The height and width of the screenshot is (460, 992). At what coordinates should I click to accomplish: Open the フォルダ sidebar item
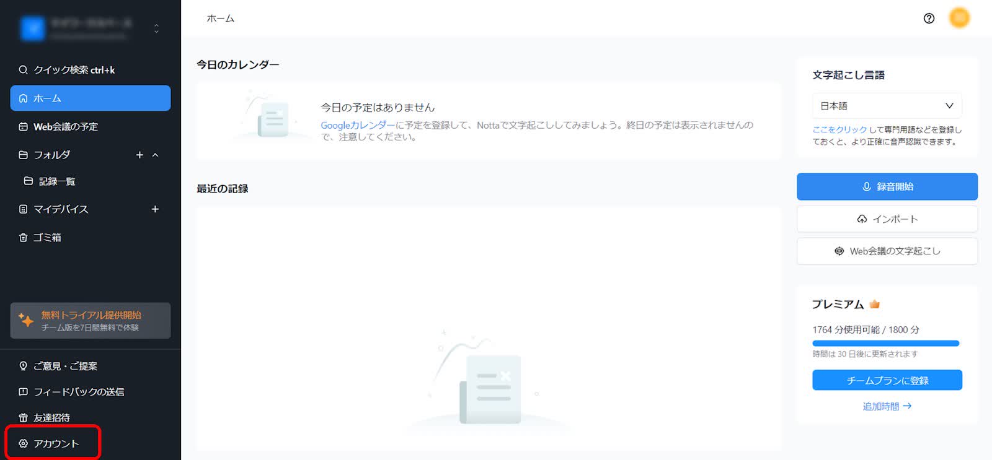click(x=51, y=155)
